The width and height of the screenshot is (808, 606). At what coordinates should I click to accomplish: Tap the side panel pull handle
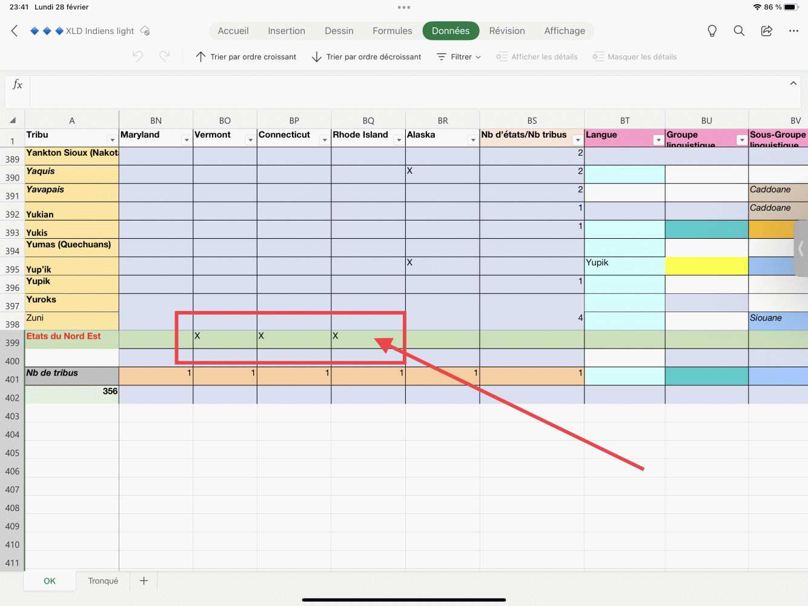point(801,248)
